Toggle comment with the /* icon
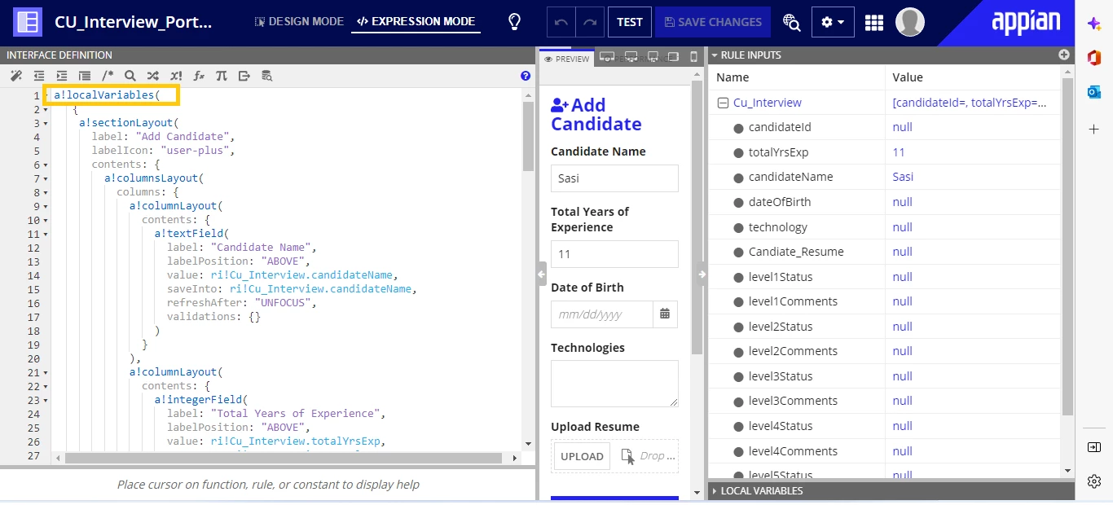This screenshot has width=1113, height=505. 107,76
